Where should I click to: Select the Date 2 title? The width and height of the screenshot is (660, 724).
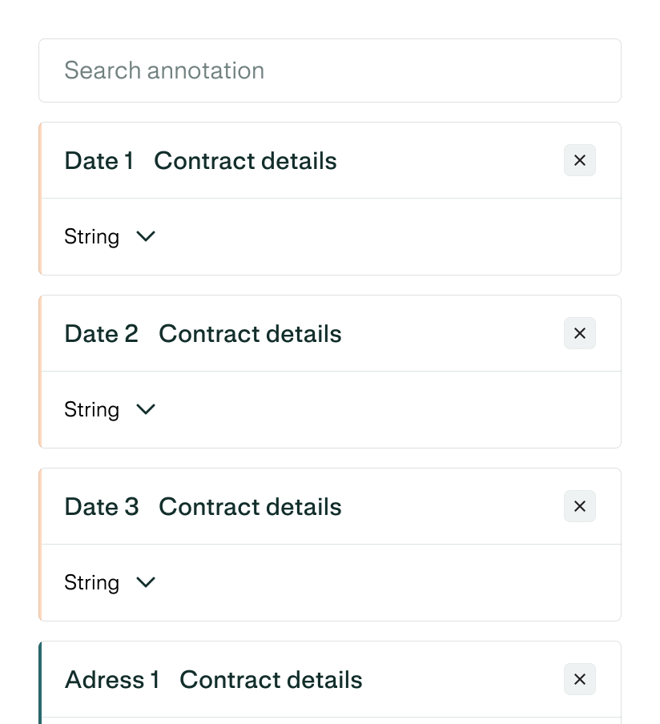pos(101,333)
